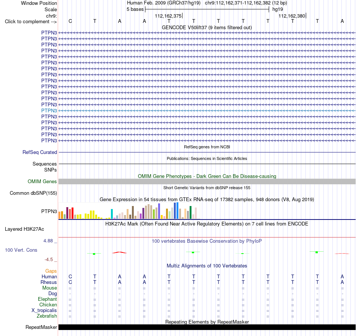Click the X_tropicalis alignment row label
This screenshot has height=336, width=356.
[x=44, y=311]
